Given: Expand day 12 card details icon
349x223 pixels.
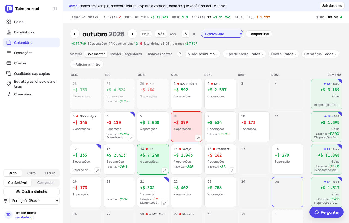Looking at the screenshot, I should [x=97, y=171].
